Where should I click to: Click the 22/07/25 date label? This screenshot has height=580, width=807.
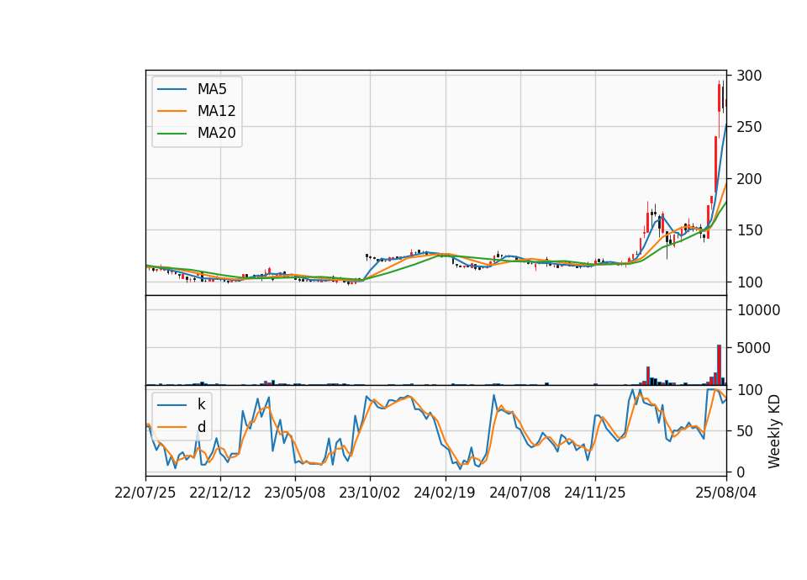[145, 493]
